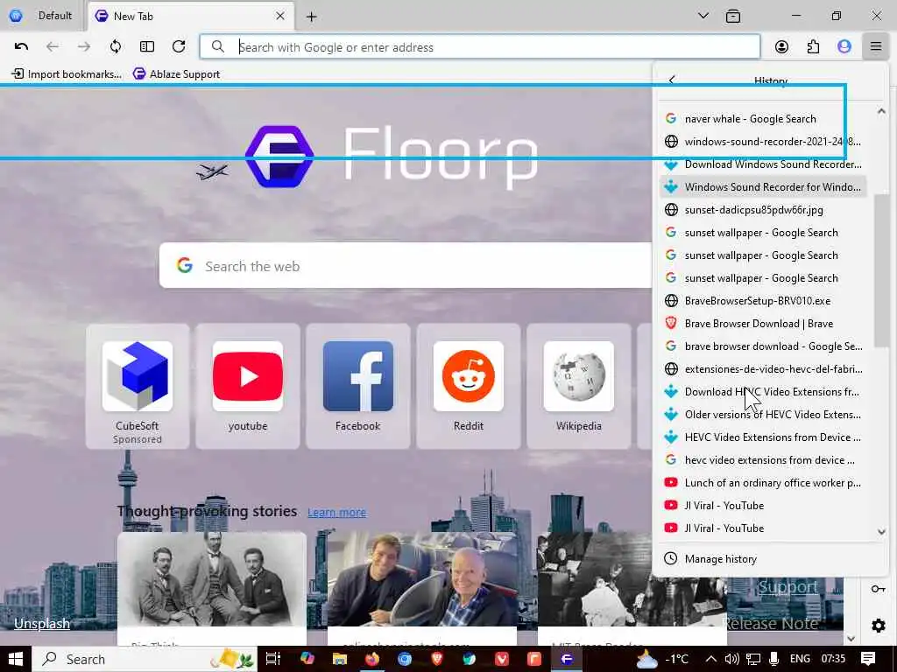The image size is (897, 672).
Task: Open the Release Note link
Action: tap(771, 623)
